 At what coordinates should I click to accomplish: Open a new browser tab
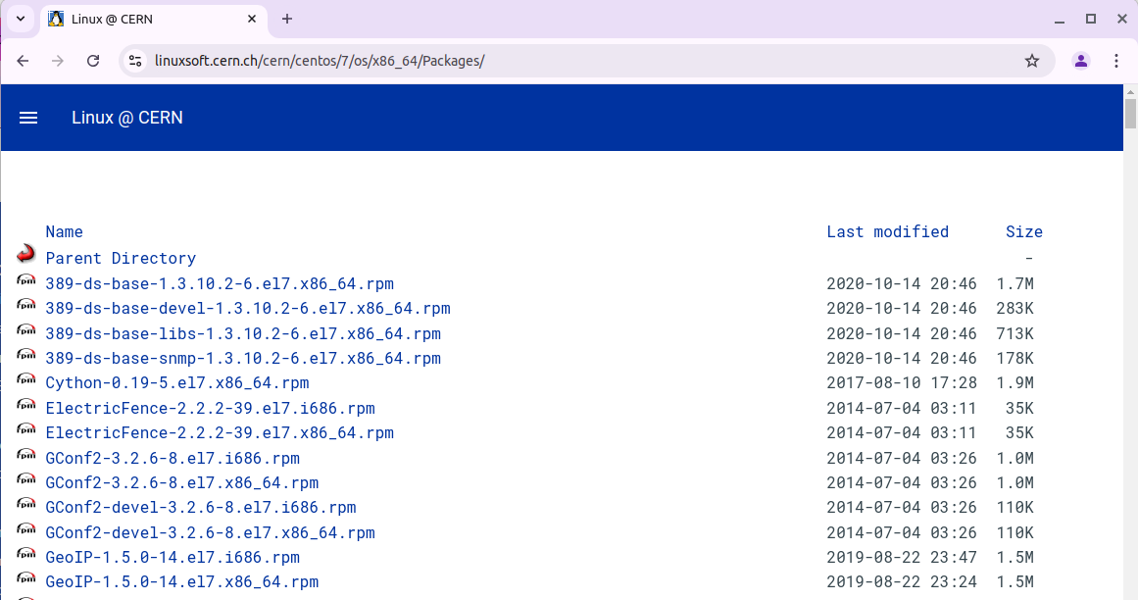(287, 19)
